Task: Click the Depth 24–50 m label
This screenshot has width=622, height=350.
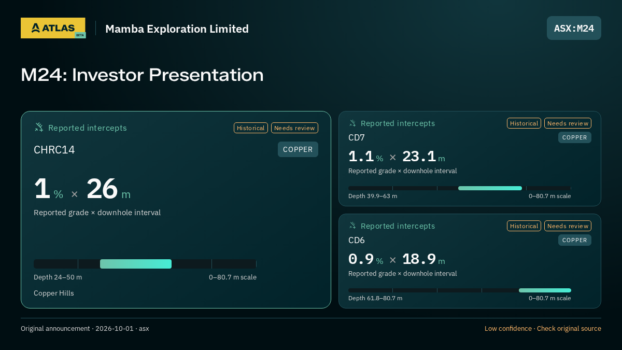Action: tap(58, 277)
